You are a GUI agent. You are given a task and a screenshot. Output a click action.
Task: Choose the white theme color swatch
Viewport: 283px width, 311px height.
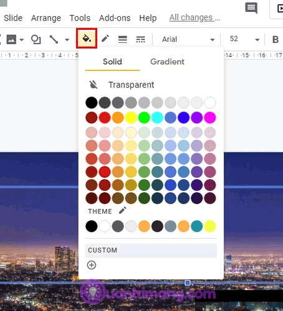(105, 226)
